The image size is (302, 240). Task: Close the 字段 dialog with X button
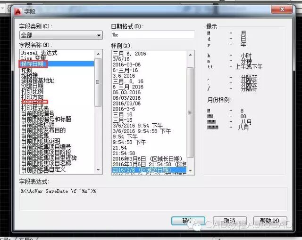coord(282,9)
